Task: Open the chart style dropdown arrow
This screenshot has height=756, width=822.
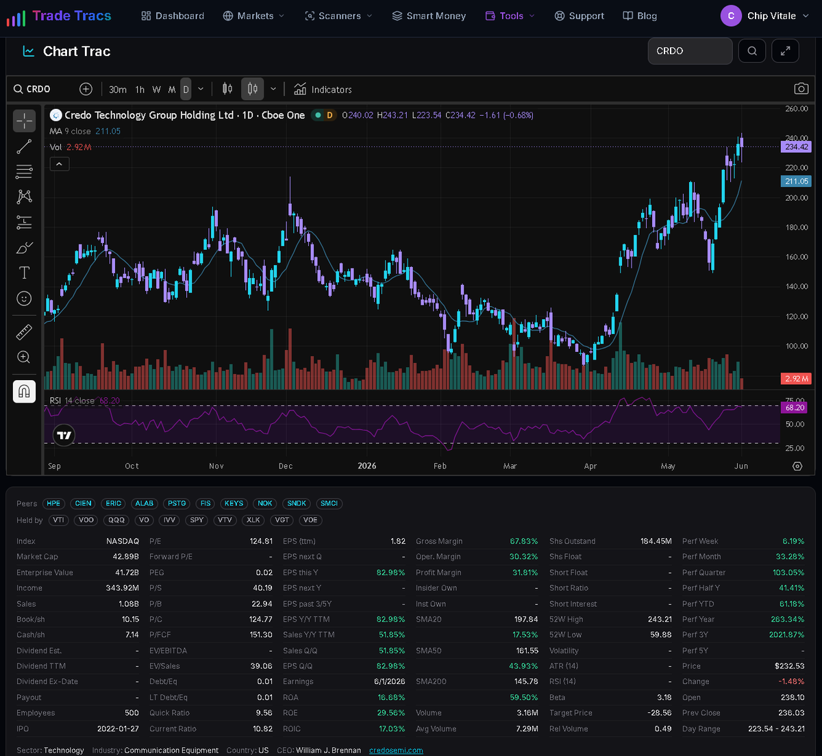Action: (x=273, y=89)
